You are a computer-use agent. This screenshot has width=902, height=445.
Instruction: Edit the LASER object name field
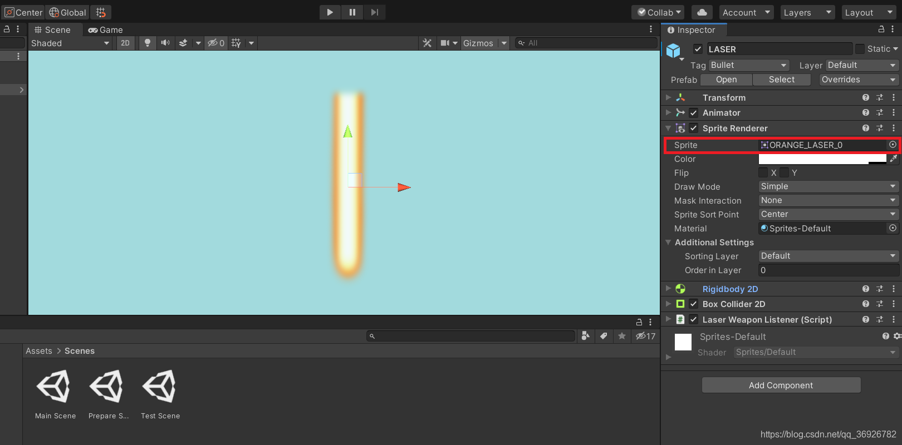point(780,49)
